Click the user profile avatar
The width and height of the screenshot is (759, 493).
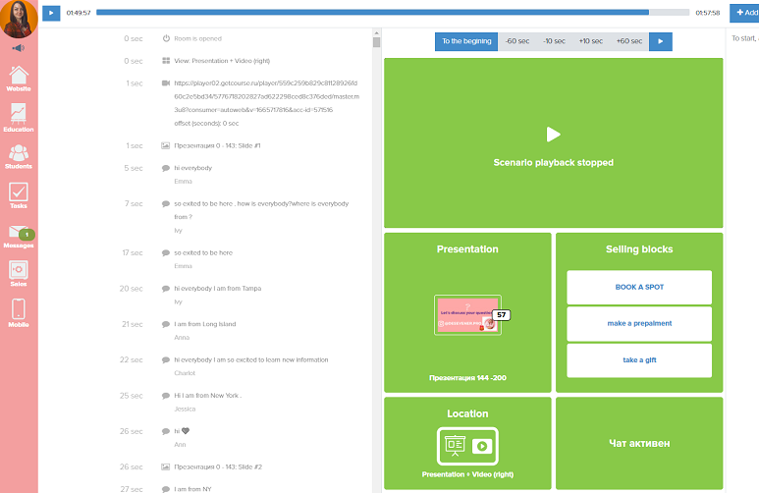[19, 19]
